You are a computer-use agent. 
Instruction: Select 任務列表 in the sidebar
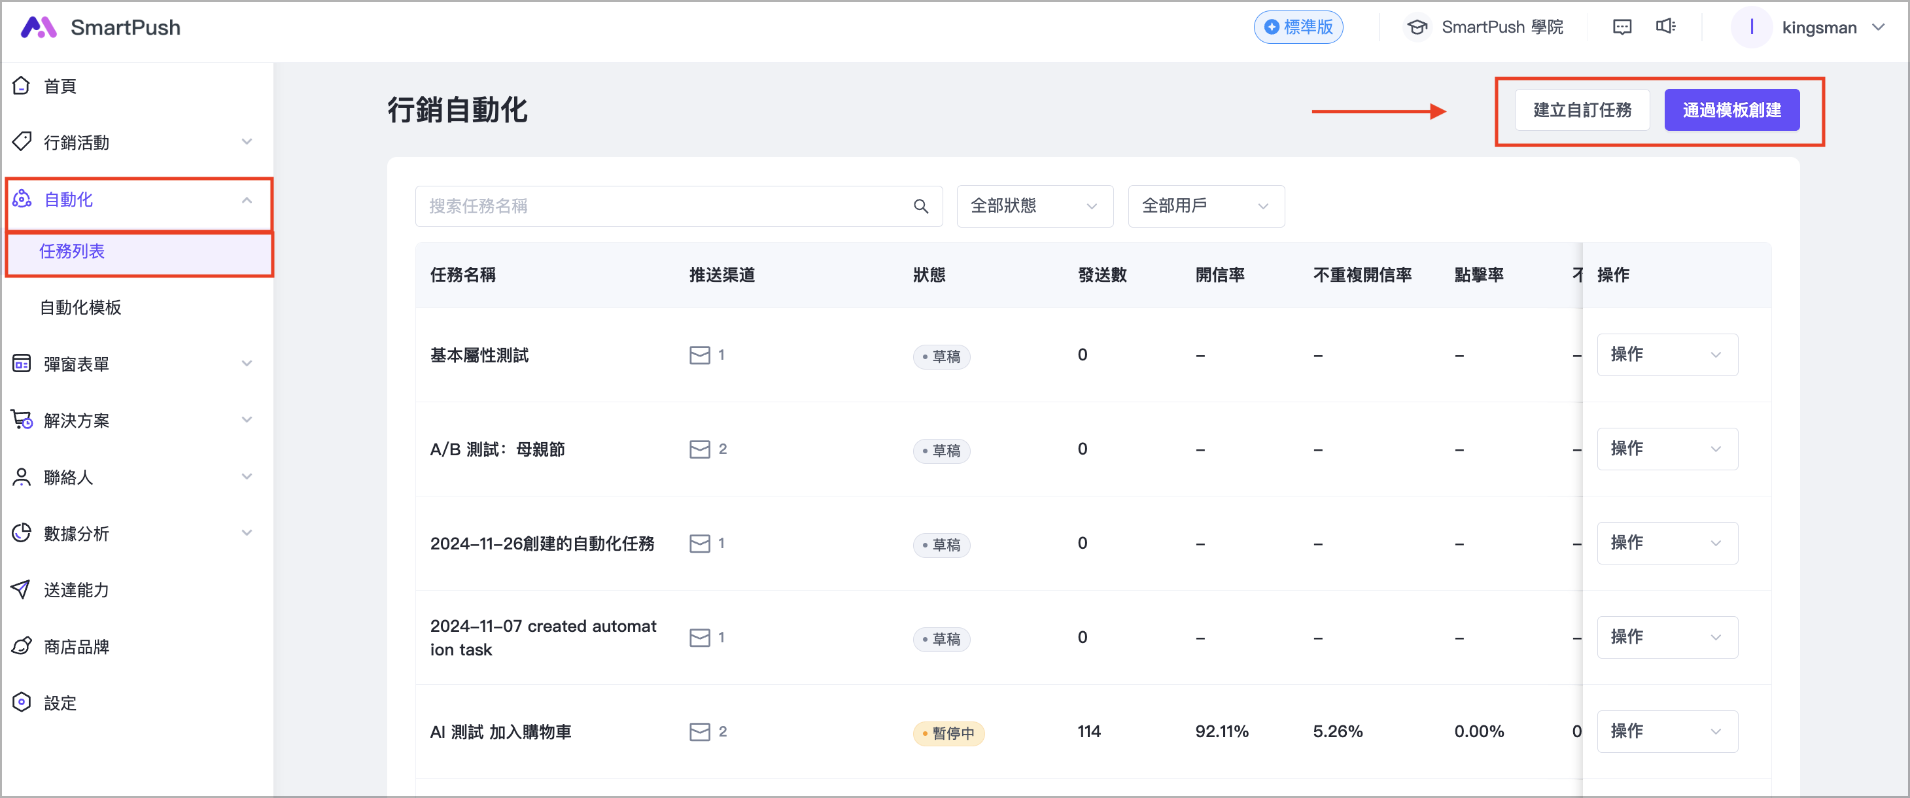click(x=72, y=251)
